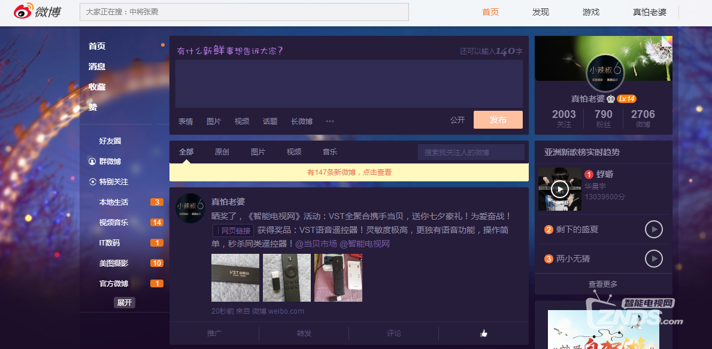Viewport: 712px width, 349px height.
Task: Expand sidebar groups with 展开
Action: (125, 303)
